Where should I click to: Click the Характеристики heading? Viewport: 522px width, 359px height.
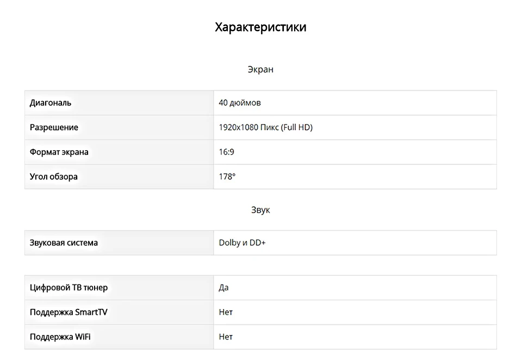point(260,27)
